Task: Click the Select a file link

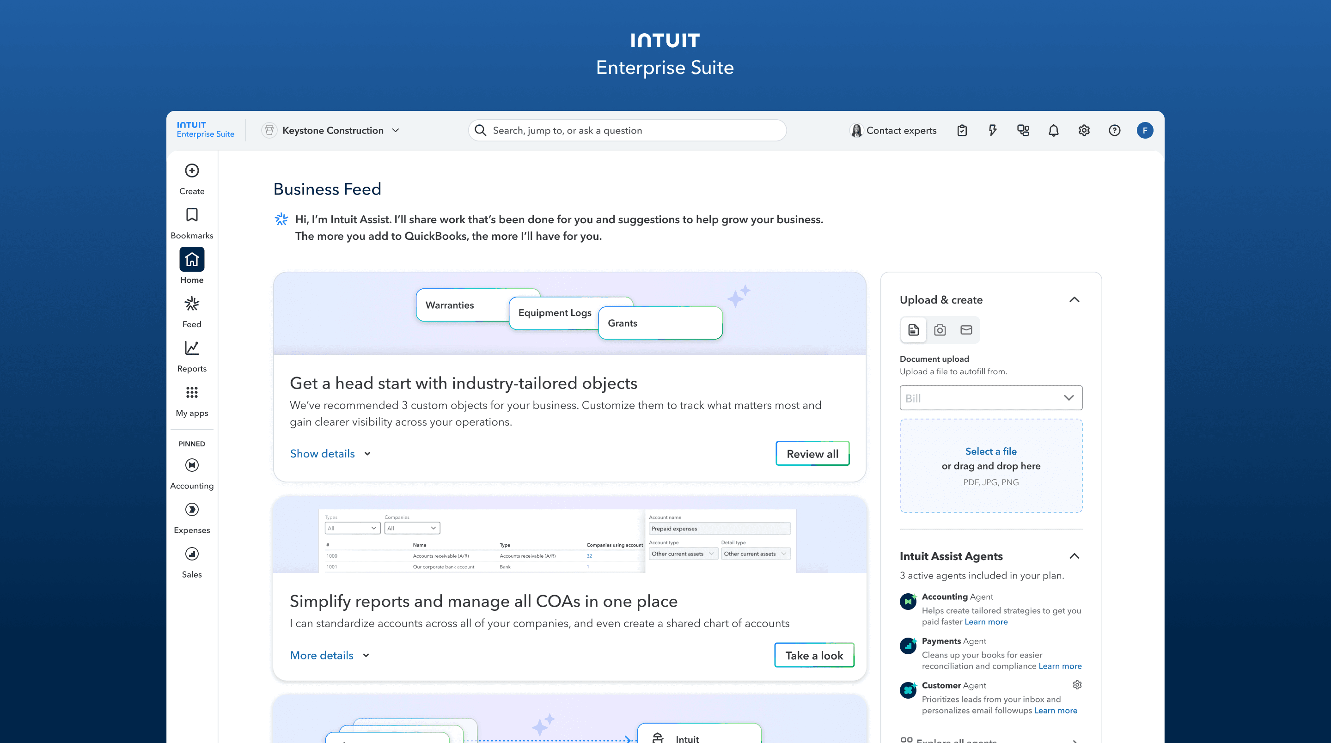Action: [990, 451]
